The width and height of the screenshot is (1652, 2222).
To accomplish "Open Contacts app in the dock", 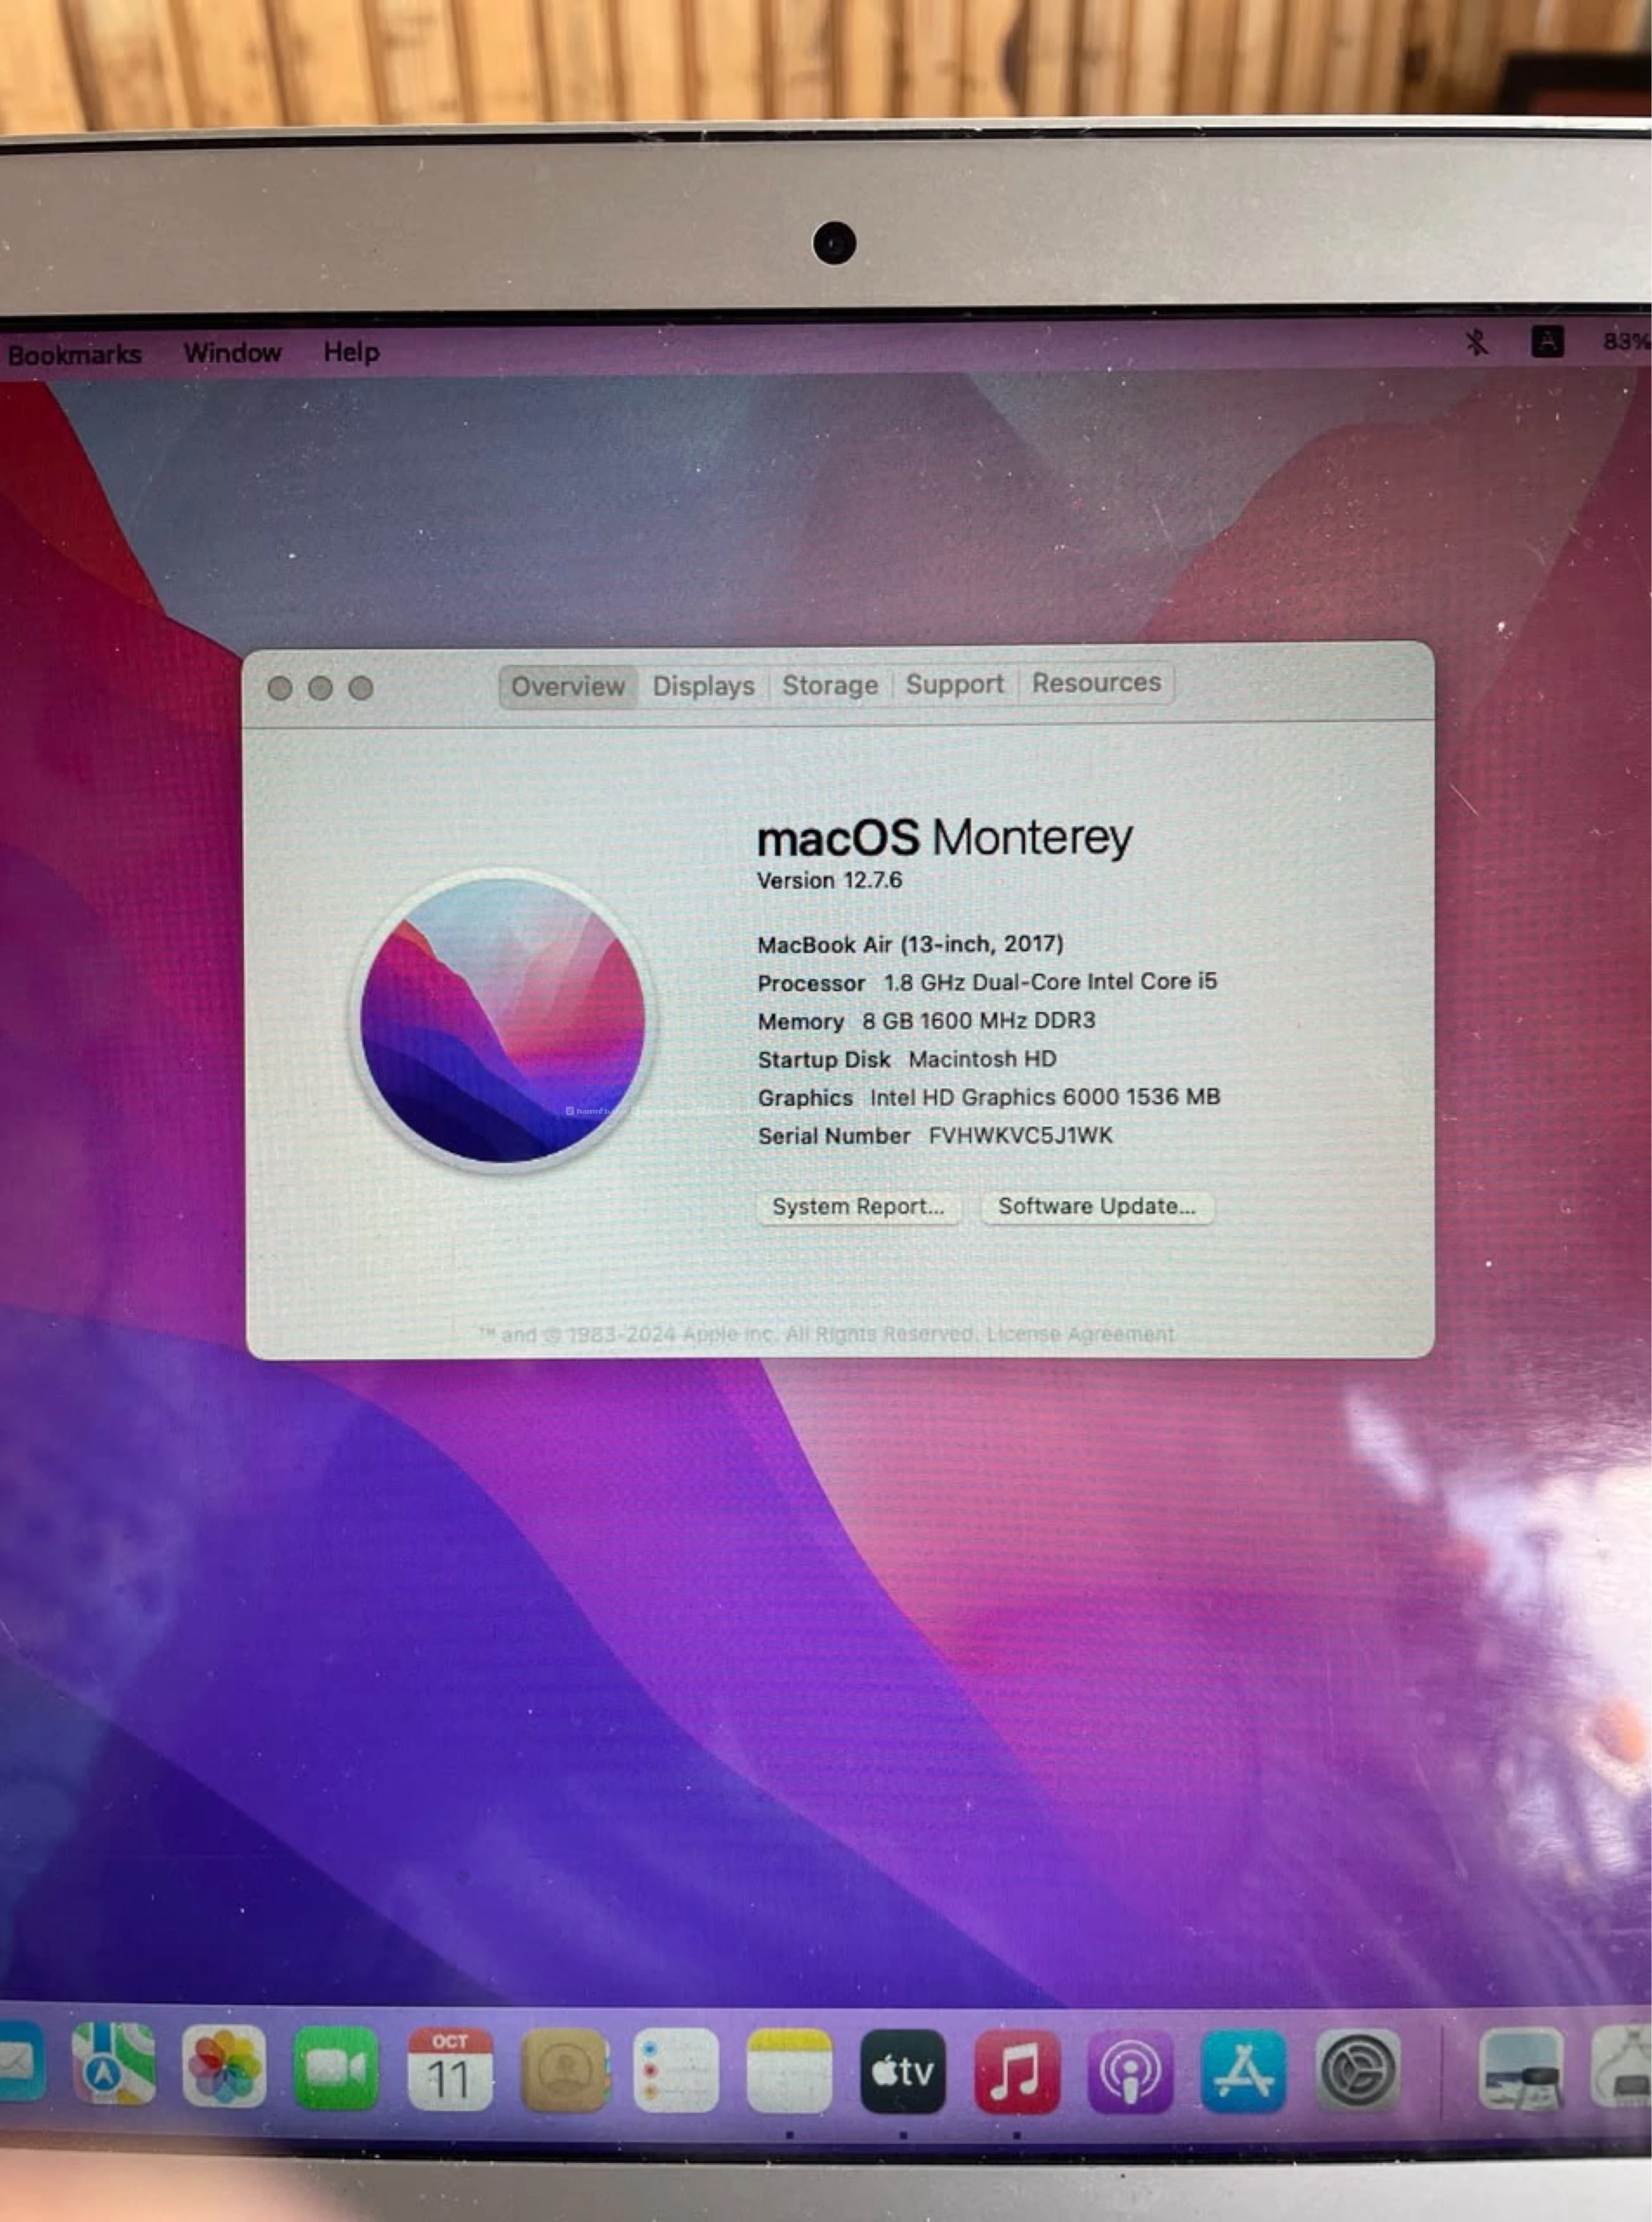I will (x=564, y=2069).
